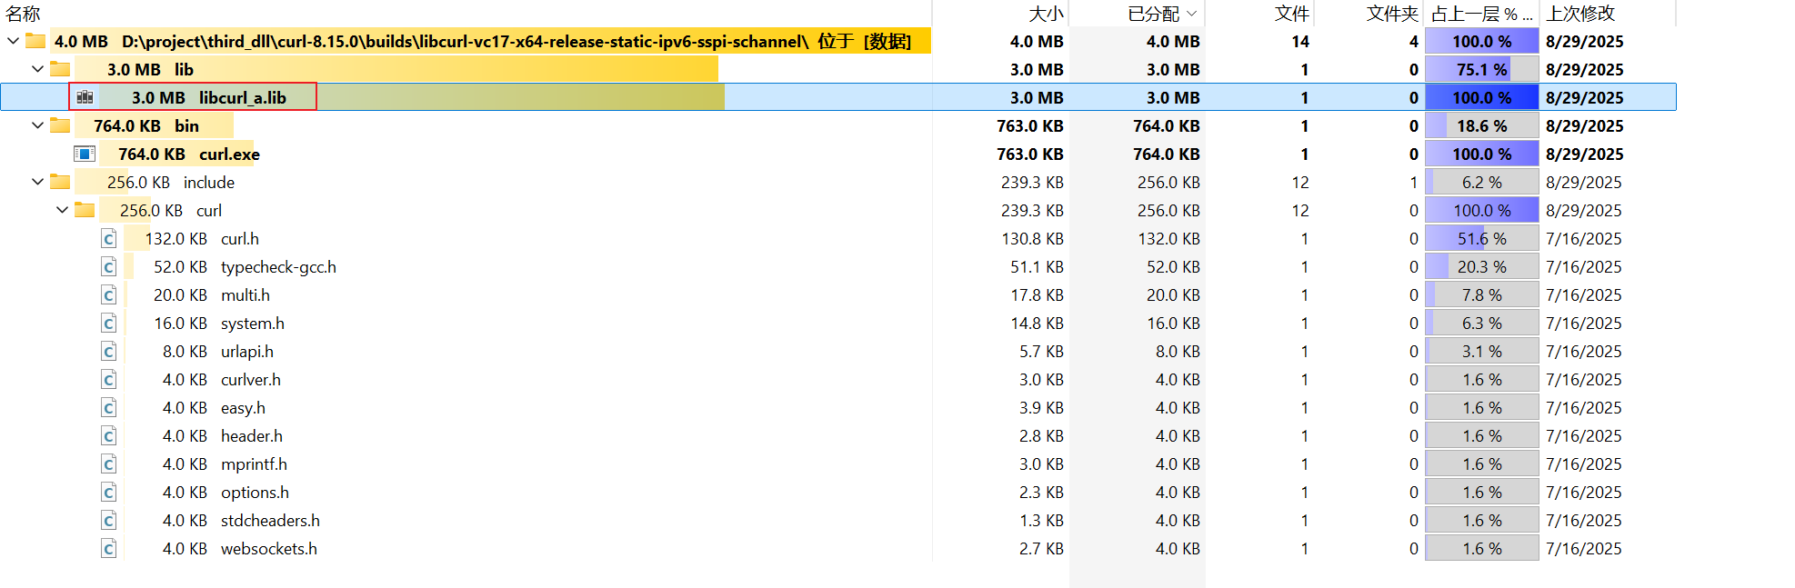Click the curl.h file icon
Image resolution: width=1795 pixels, height=588 pixels.
(x=109, y=238)
